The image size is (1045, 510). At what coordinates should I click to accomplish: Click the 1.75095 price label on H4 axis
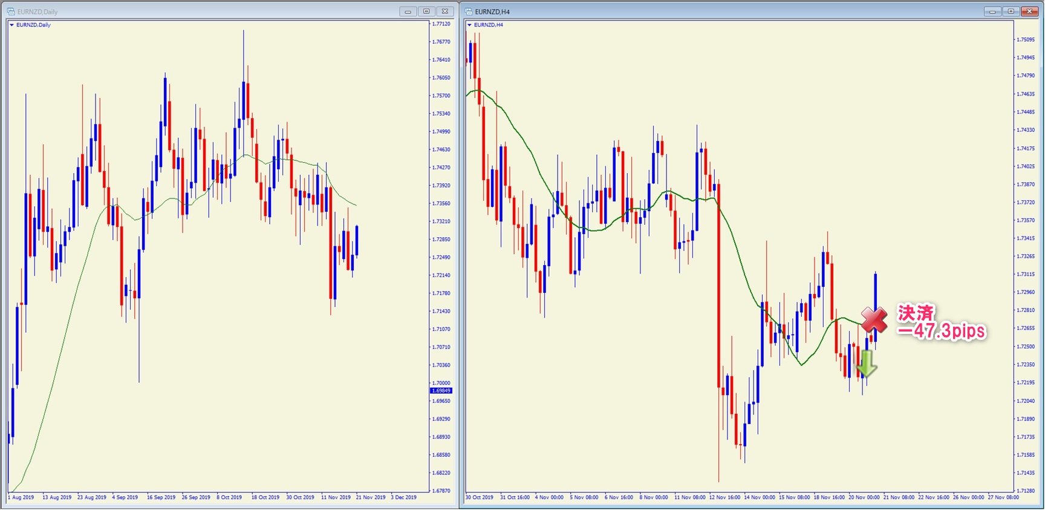1026,40
